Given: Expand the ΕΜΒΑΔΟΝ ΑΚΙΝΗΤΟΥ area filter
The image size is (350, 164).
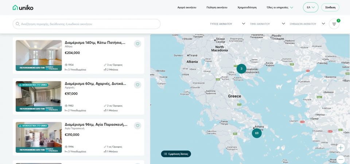Looking at the screenshot, I should (307, 24).
